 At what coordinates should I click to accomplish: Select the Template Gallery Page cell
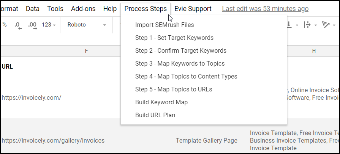point(206,140)
